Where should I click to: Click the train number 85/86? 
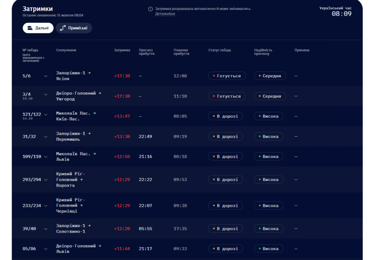[x=29, y=249]
